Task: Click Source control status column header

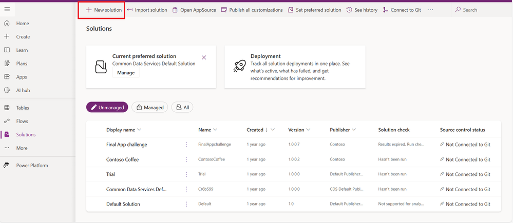Action: pyautogui.click(x=462, y=130)
